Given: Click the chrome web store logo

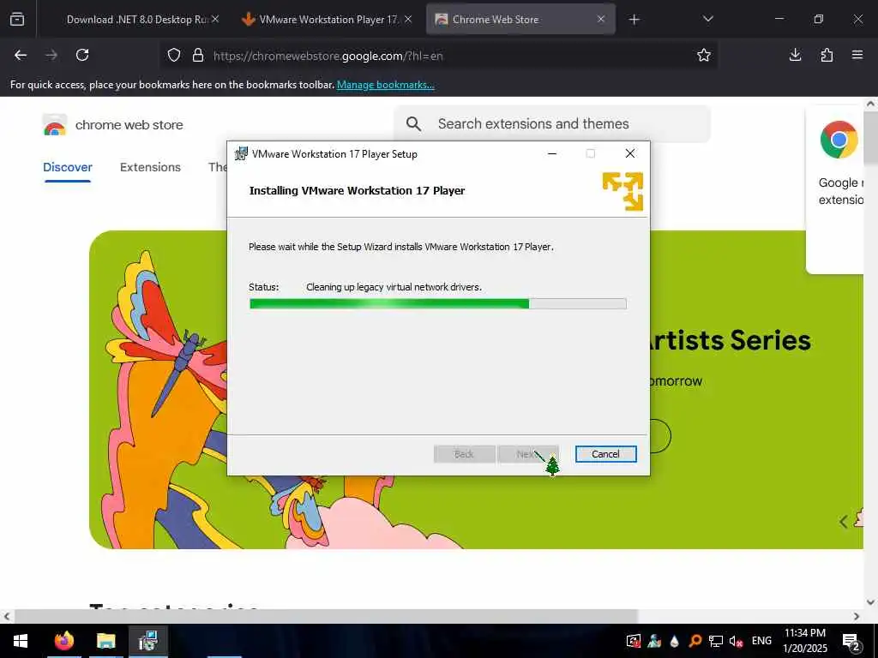Looking at the screenshot, I should pyautogui.click(x=55, y=125).
